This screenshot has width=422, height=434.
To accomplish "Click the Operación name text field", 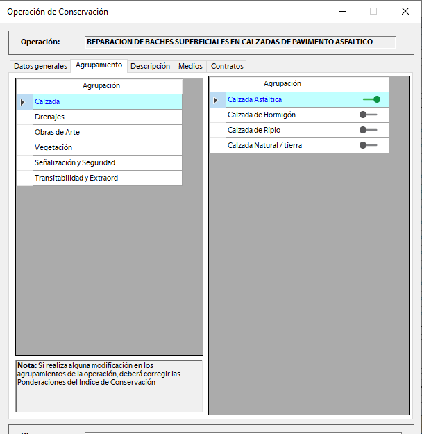I will coord(239,42).
